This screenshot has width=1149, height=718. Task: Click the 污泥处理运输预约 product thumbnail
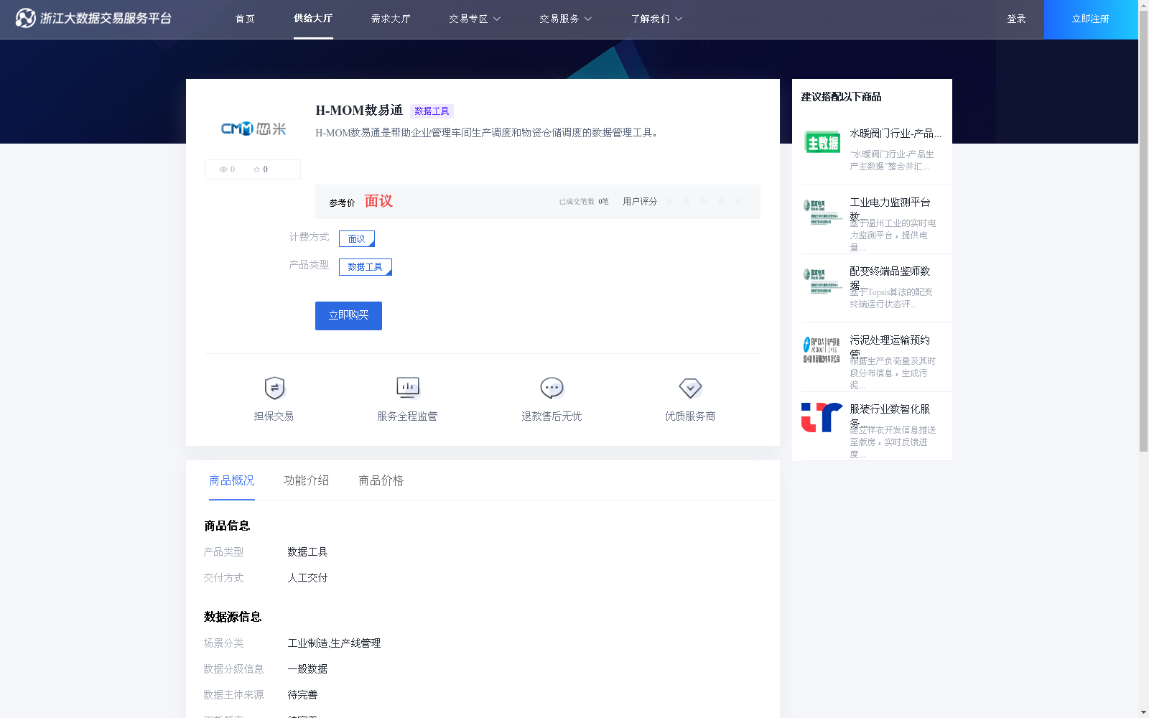pos(822,350)
